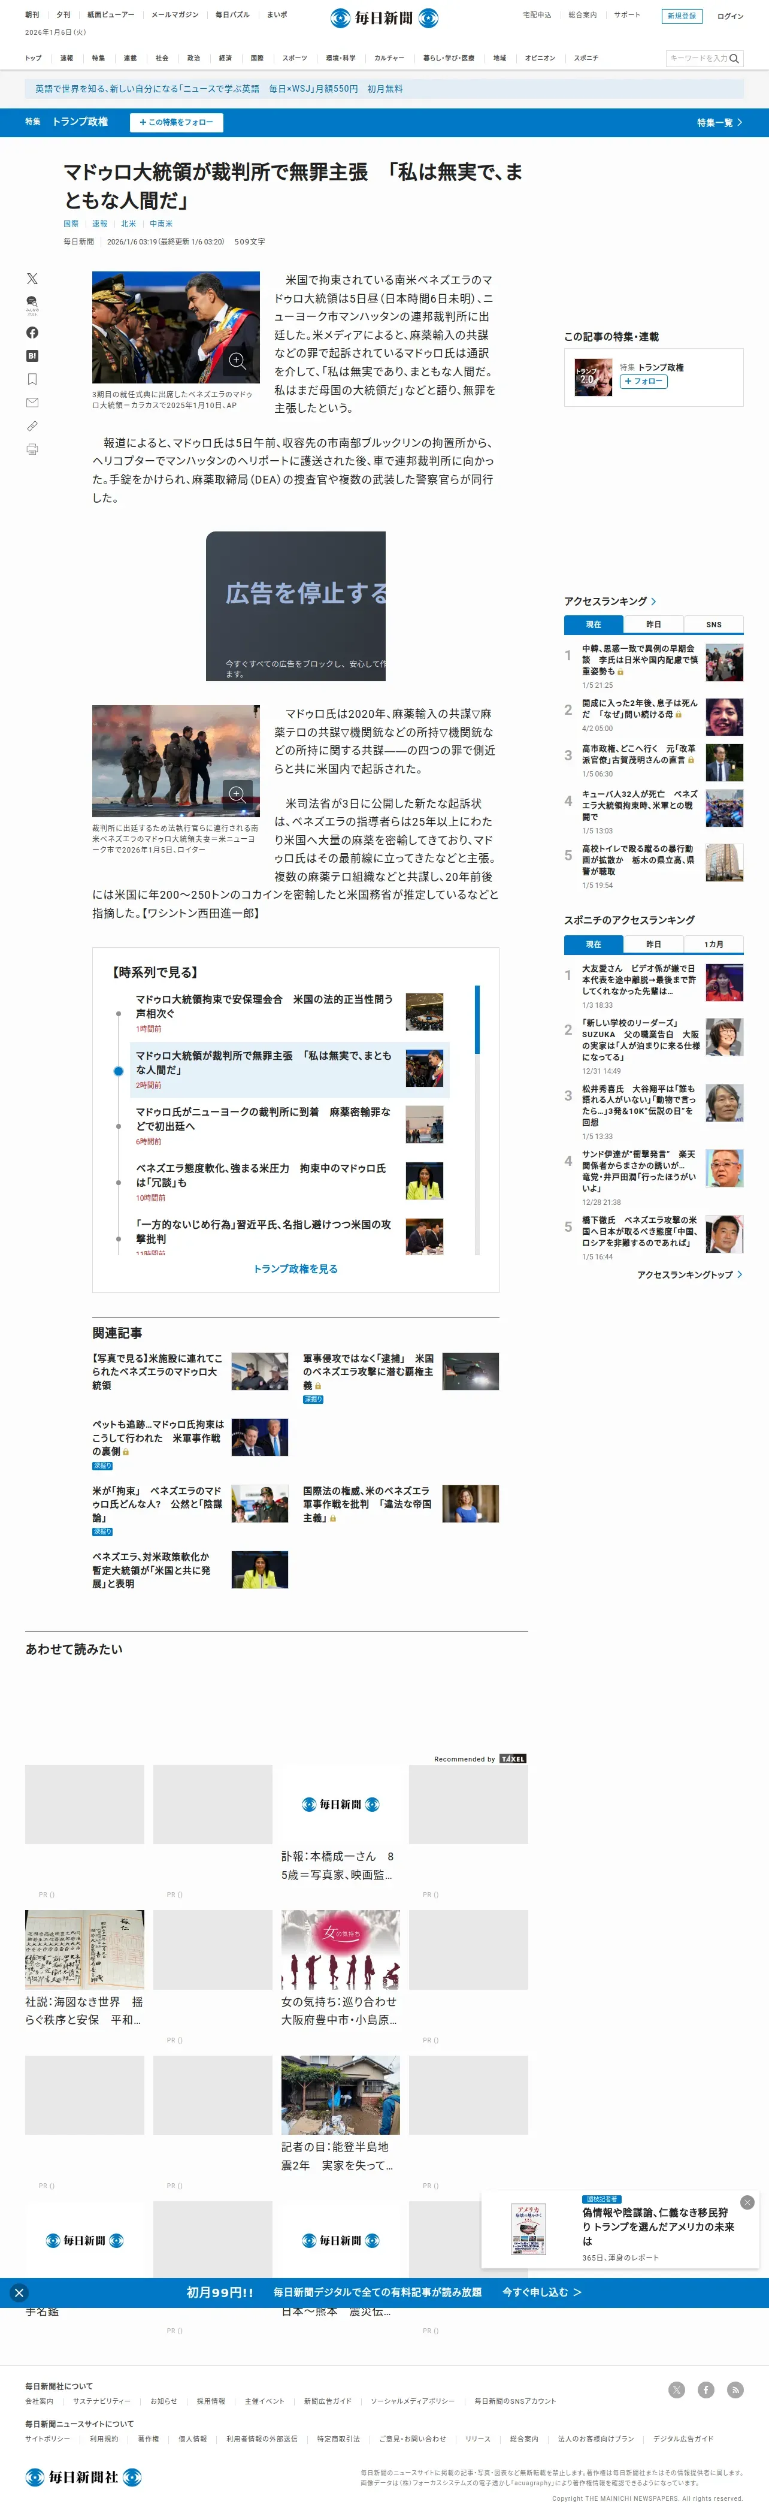Open 紙面ビューアー in the top bar
The height and width of the screenshot is (2517, 769).
coord(110,16)
